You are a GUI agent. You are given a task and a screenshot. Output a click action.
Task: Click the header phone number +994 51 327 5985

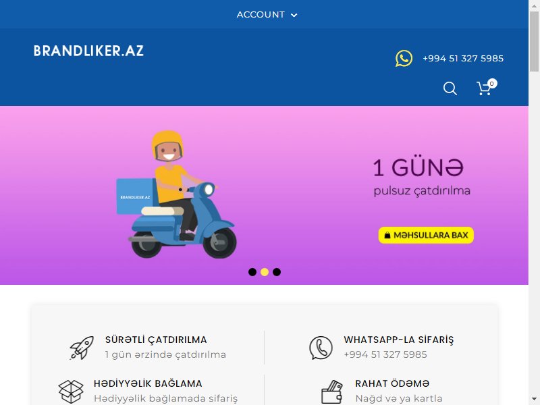(x=463, y=59)
